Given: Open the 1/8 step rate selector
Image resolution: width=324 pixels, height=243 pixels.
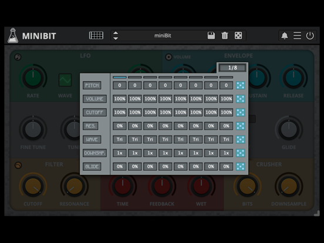Looking at the screenshot, I should tap(232, 67).
